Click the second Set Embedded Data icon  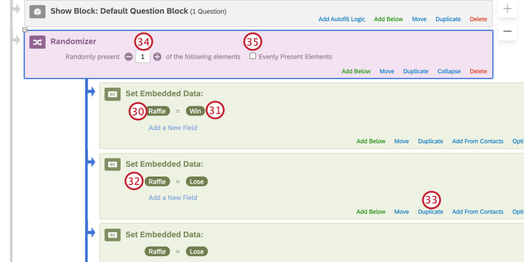click(112, 165)
